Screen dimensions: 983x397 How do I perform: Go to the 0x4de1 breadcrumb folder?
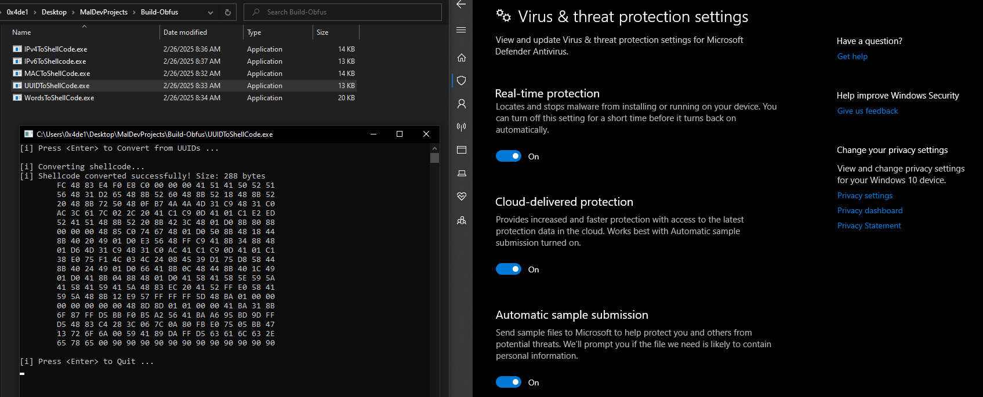pyautogui.click(x=17, y=12)
